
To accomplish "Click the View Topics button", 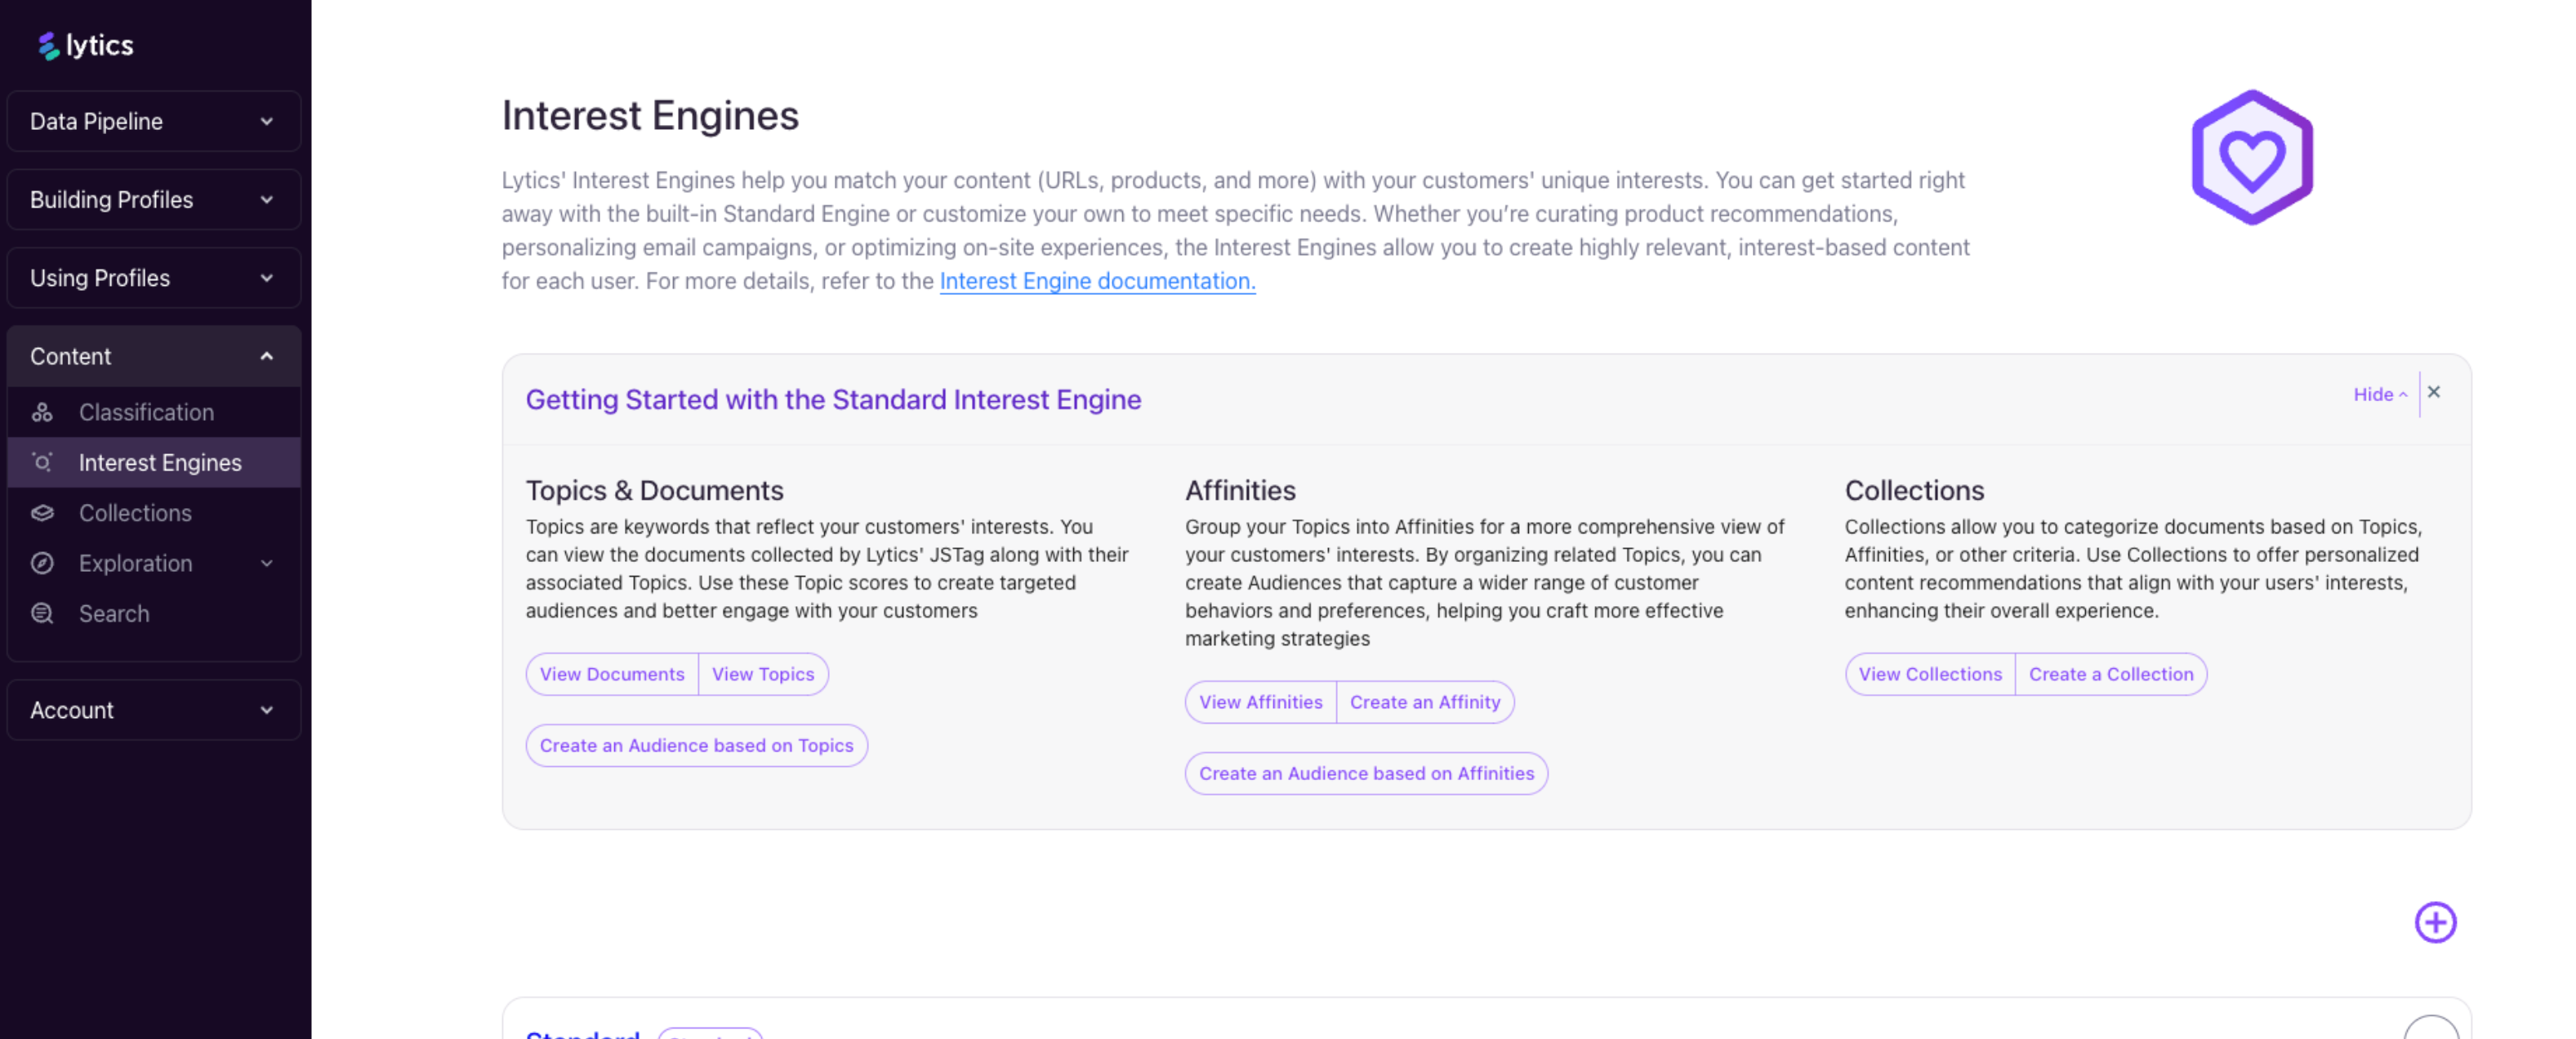I will 763,674.
